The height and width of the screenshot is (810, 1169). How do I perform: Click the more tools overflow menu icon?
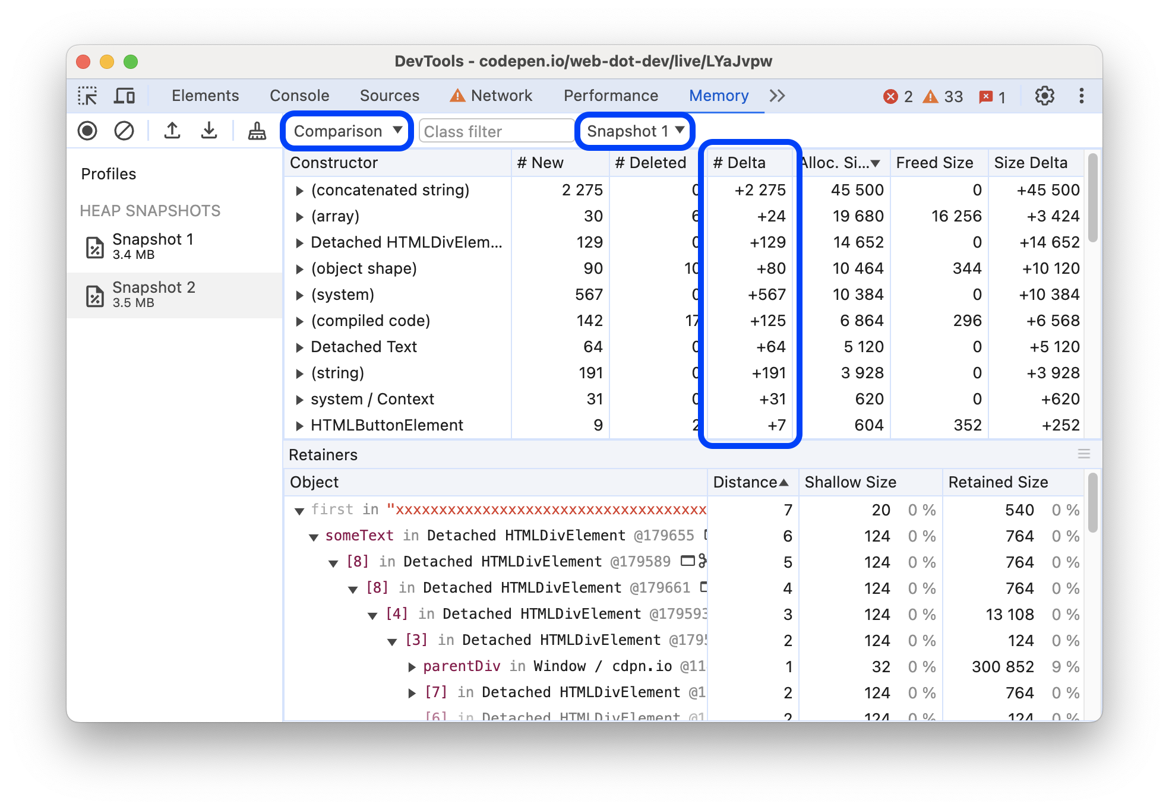(x=779, y=94)
